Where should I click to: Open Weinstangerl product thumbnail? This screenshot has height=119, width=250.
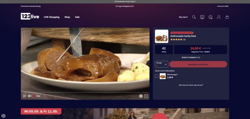pos(163,76)
